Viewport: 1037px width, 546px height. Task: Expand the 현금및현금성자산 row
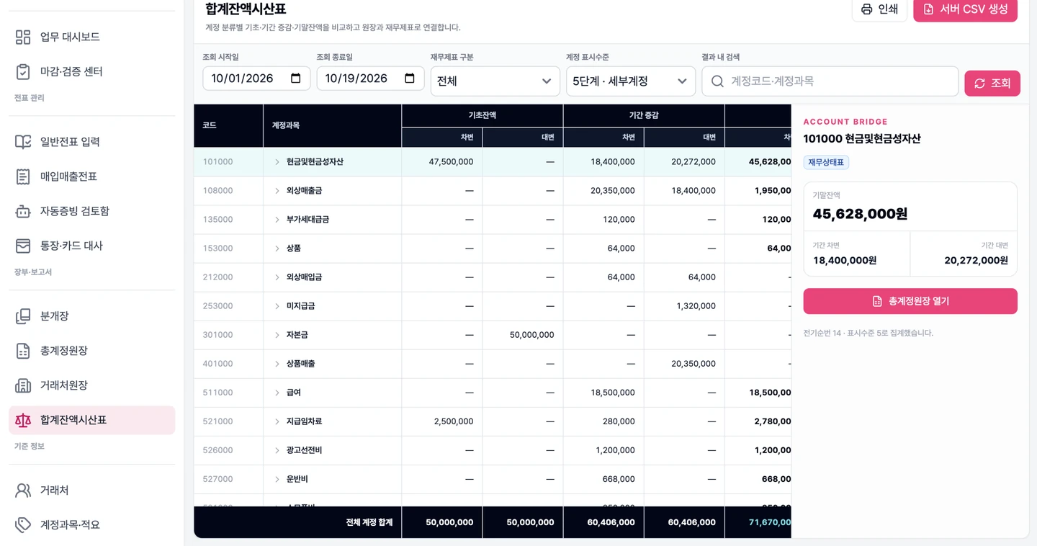point(277,162)
